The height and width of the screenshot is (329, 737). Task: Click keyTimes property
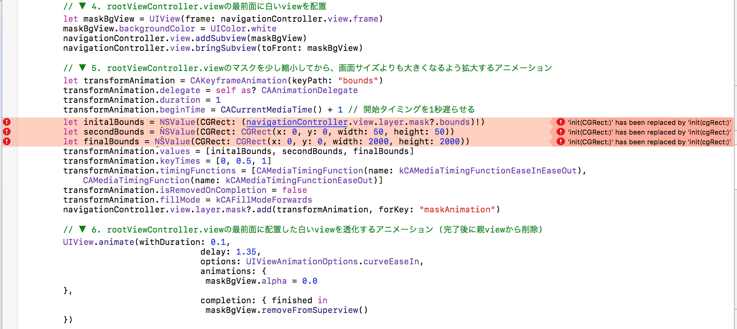180,161
